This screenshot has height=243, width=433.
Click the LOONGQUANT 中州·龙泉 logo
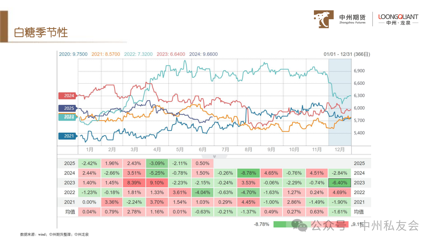click(398, 19)
